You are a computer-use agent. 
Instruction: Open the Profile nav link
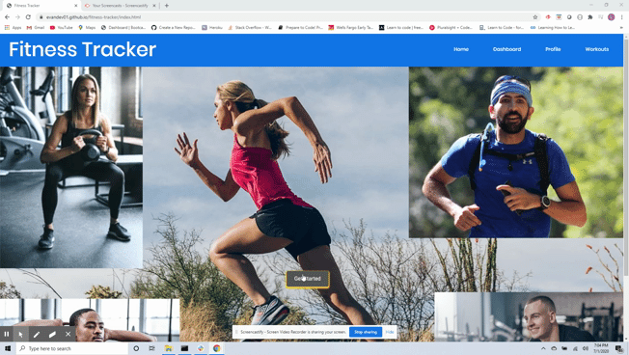553,49
